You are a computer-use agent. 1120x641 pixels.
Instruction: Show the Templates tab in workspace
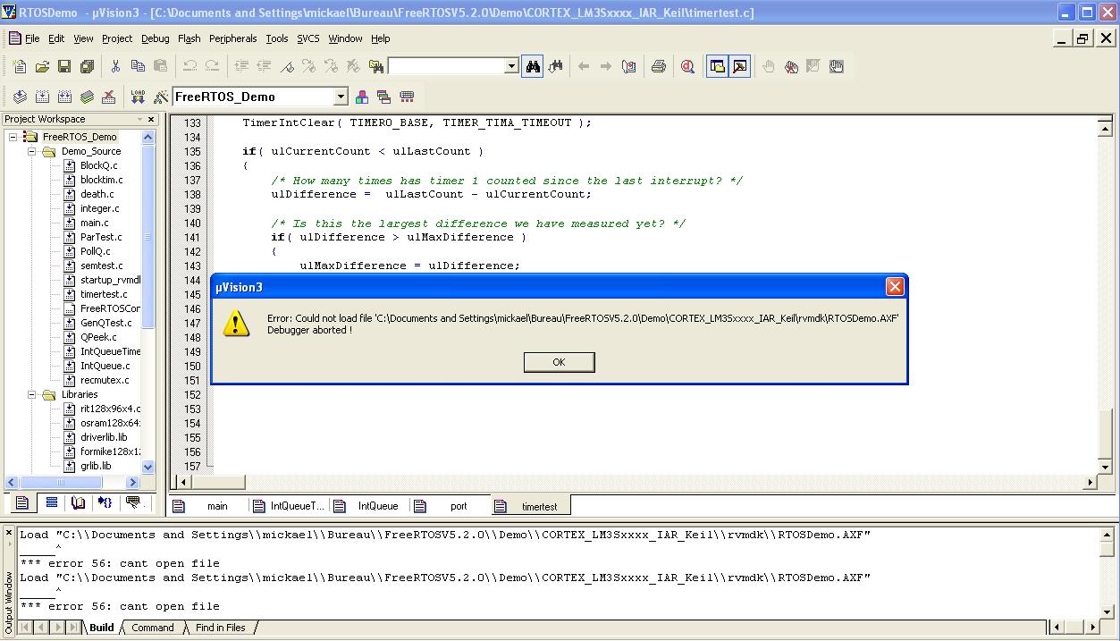click(x=134, y=503)
